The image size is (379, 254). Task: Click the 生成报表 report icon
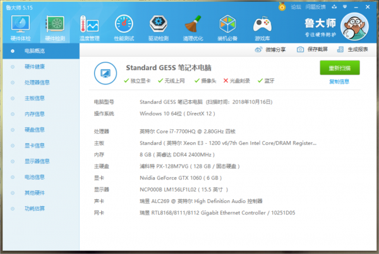(x=340, y=49)
